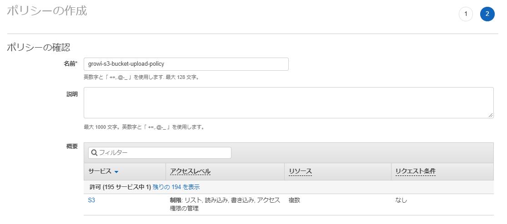Click the ポリシーの確認 heading

(x=39, y=48)
